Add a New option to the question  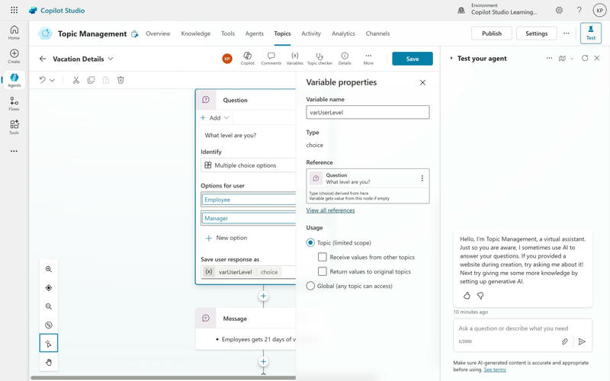pyautogui.click(x=226, y=238)
